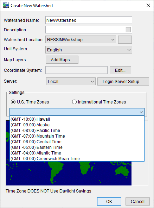Click Australia on the world map
Viewport: 154px width, 208px height.
[x=122, y=171]
